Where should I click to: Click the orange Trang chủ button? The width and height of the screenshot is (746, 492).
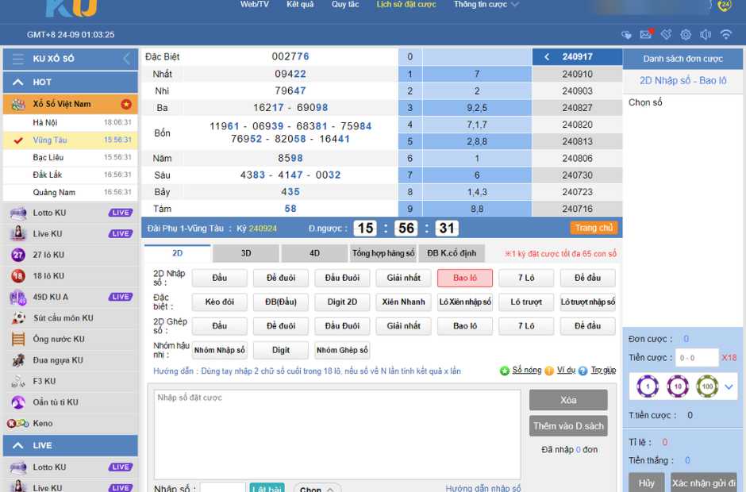[x=594, y=228]
